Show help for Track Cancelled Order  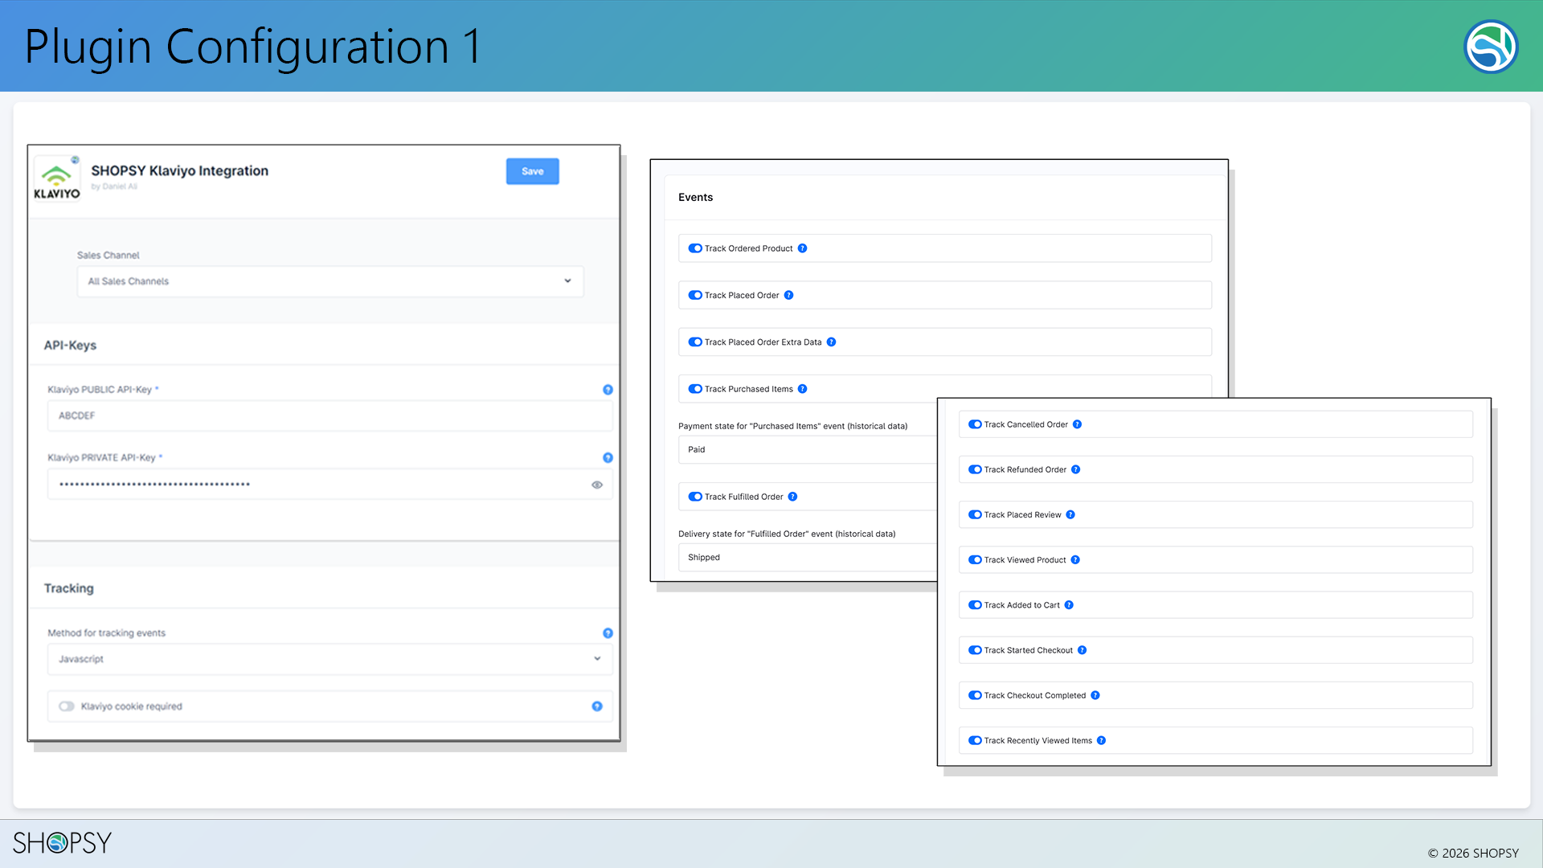tap(1077, 424)
